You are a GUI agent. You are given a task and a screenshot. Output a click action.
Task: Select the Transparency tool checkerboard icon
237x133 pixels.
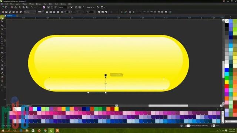[x=2, y=69]
